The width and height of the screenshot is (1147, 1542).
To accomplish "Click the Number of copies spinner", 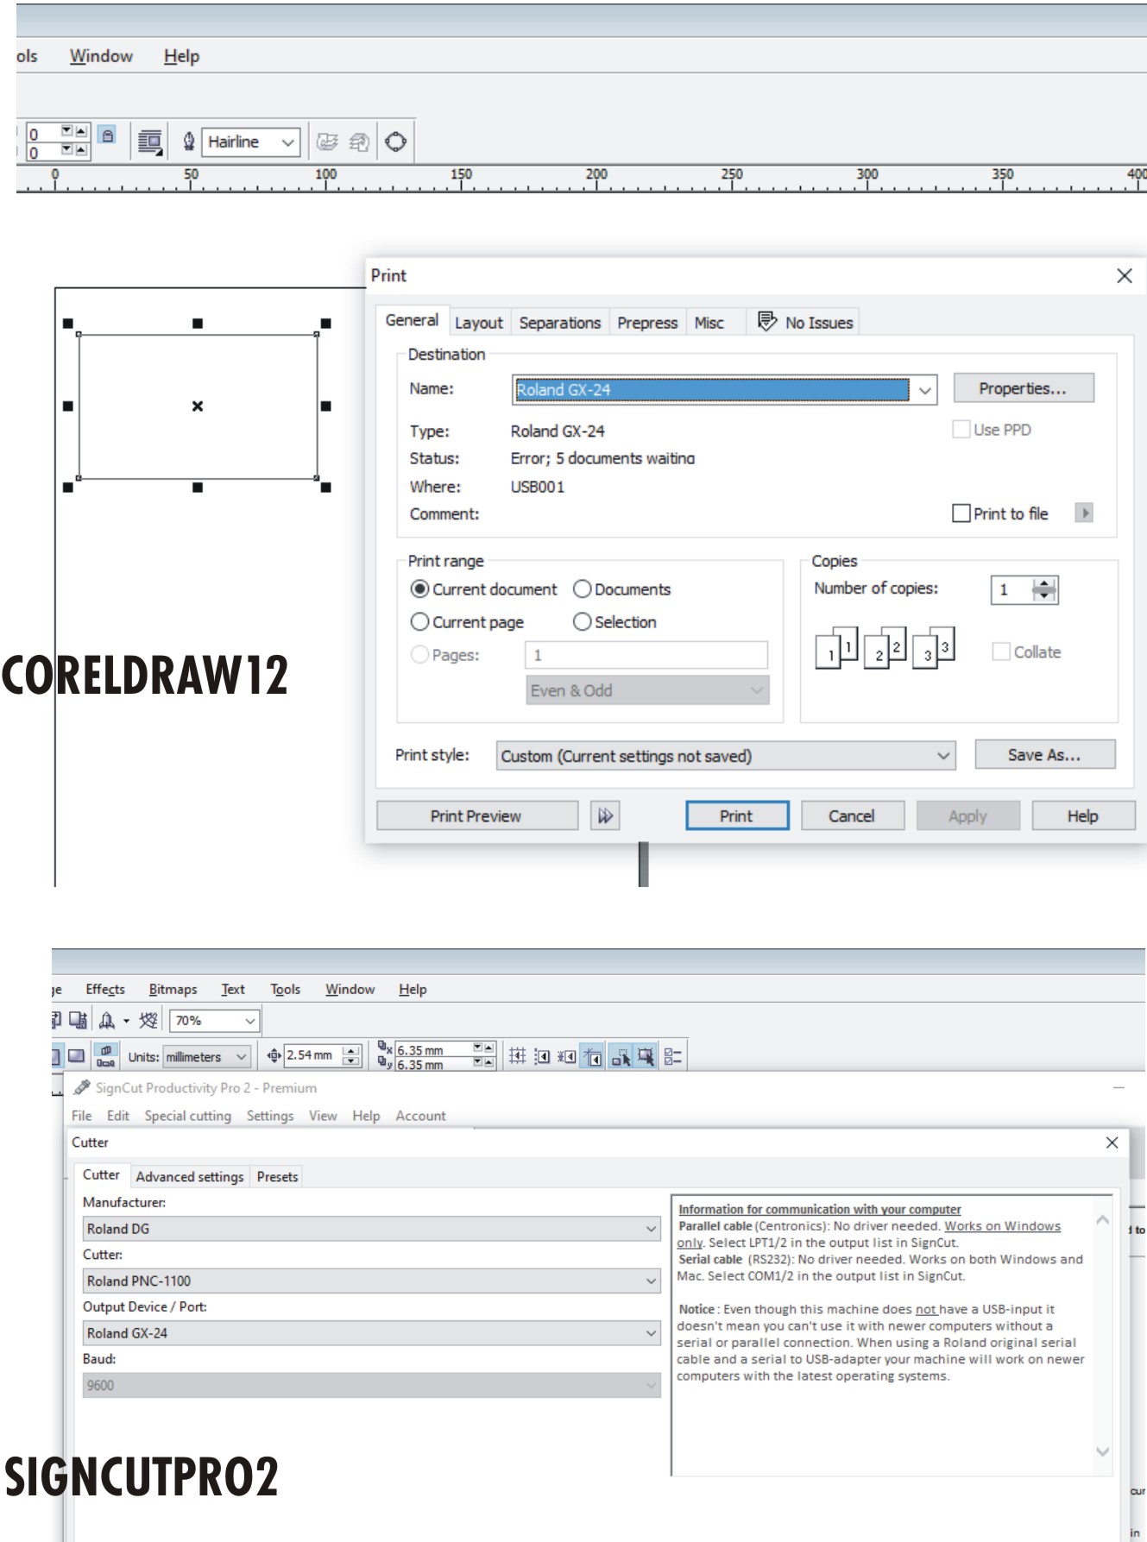I will coord(1044,589).
